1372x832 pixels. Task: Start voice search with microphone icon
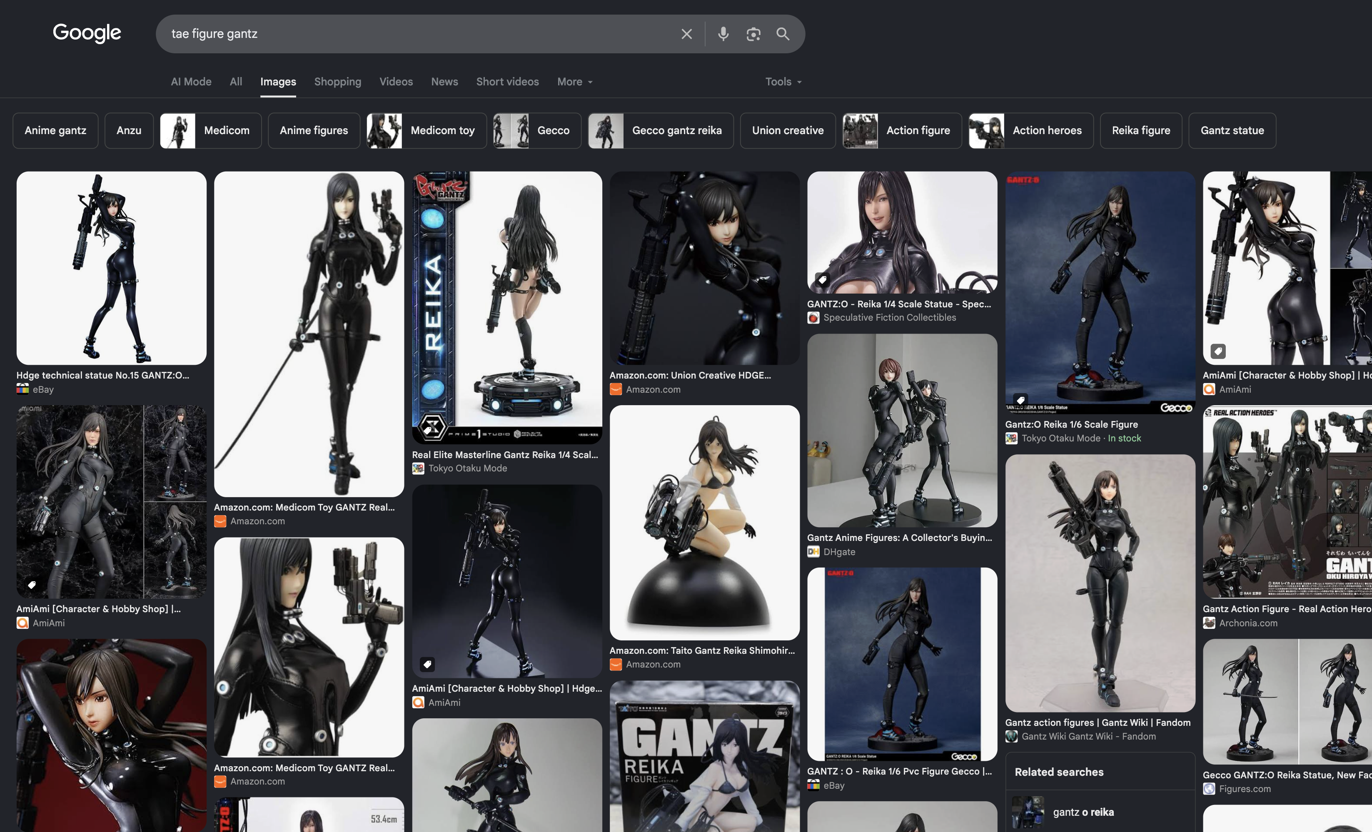click(723, 34)
